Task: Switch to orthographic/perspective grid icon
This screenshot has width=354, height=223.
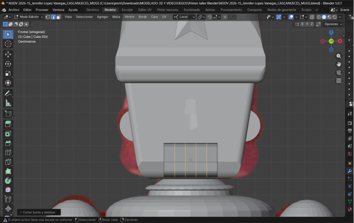Action: click(339, 81)
